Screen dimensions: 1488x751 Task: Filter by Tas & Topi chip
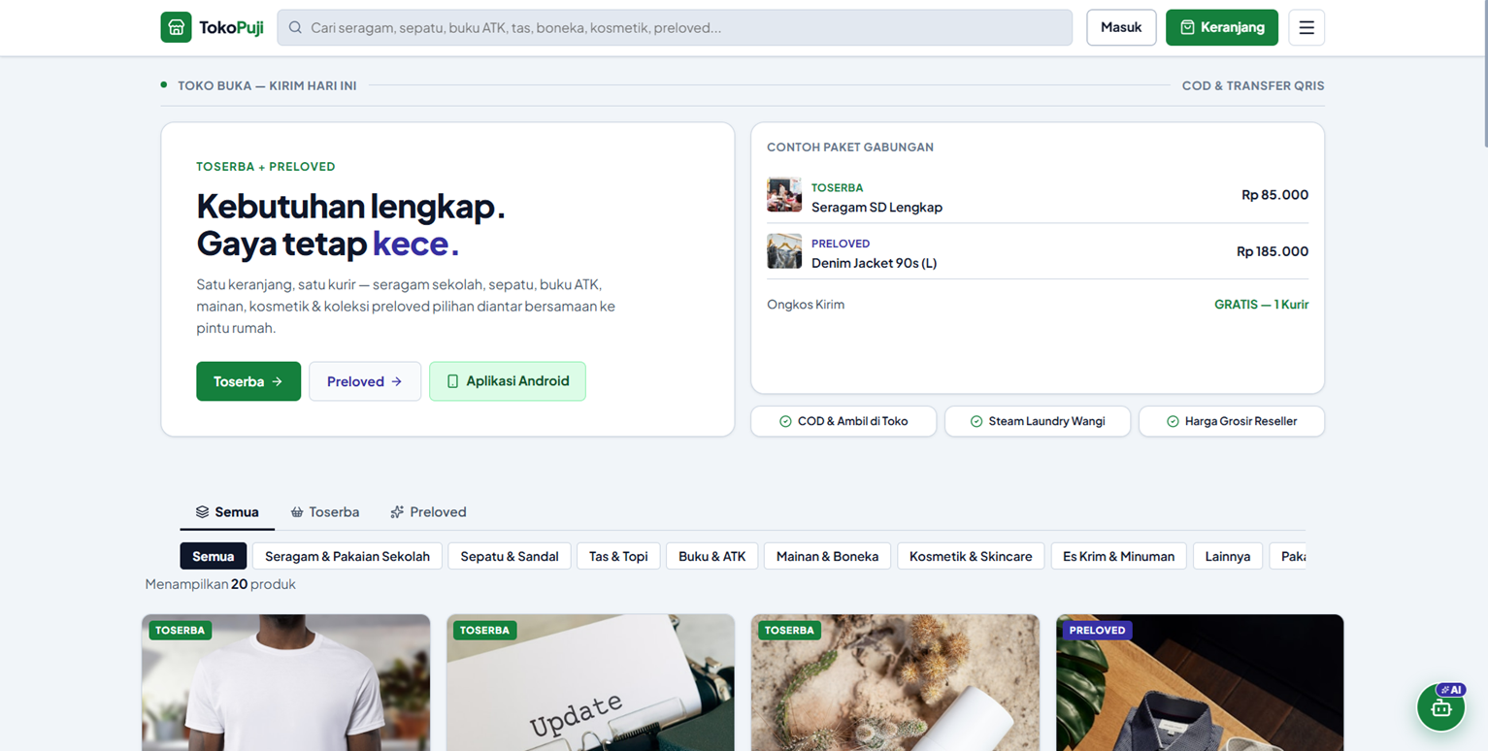pos(618,556)
